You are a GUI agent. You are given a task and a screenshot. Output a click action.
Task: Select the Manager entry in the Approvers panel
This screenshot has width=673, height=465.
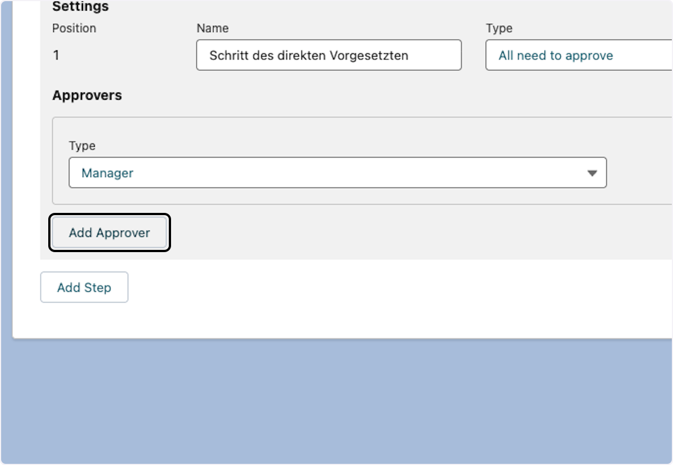click(x=336, y=173)
